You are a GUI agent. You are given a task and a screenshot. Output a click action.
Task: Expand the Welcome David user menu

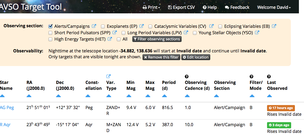(x=274, y=7)
